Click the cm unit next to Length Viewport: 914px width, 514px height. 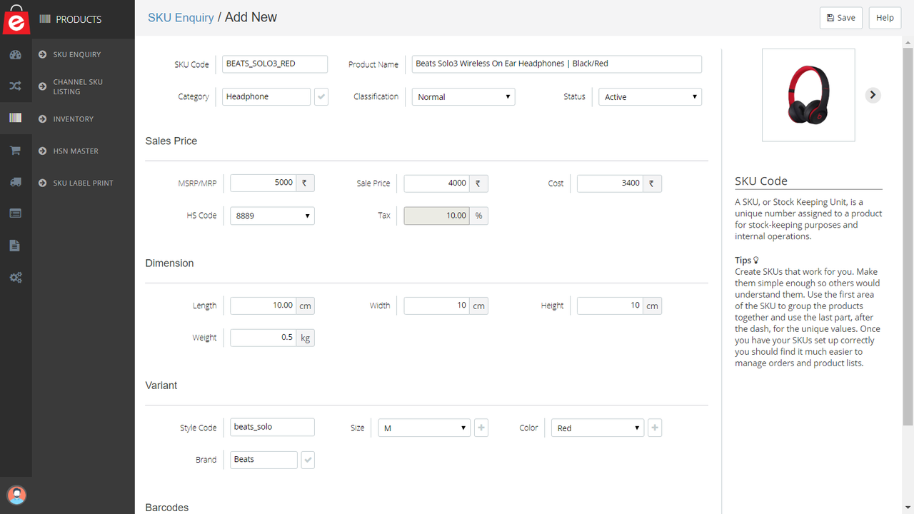pyautogui.click(x=306, y=306)
